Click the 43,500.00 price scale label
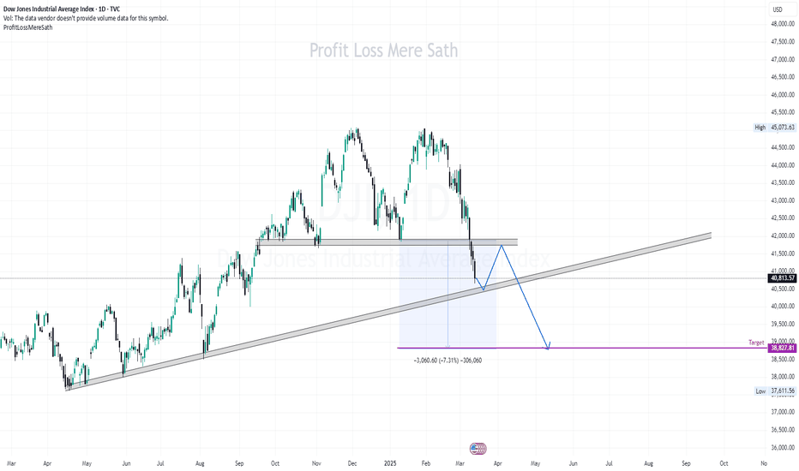Screen dimensions: 799x471 pos(783,182)
